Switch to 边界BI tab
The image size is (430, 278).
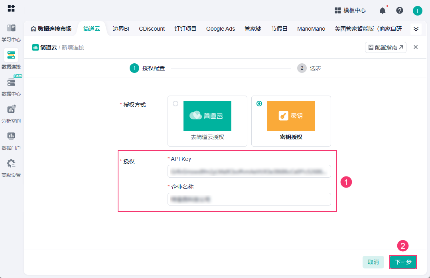(x=121, y=29)
